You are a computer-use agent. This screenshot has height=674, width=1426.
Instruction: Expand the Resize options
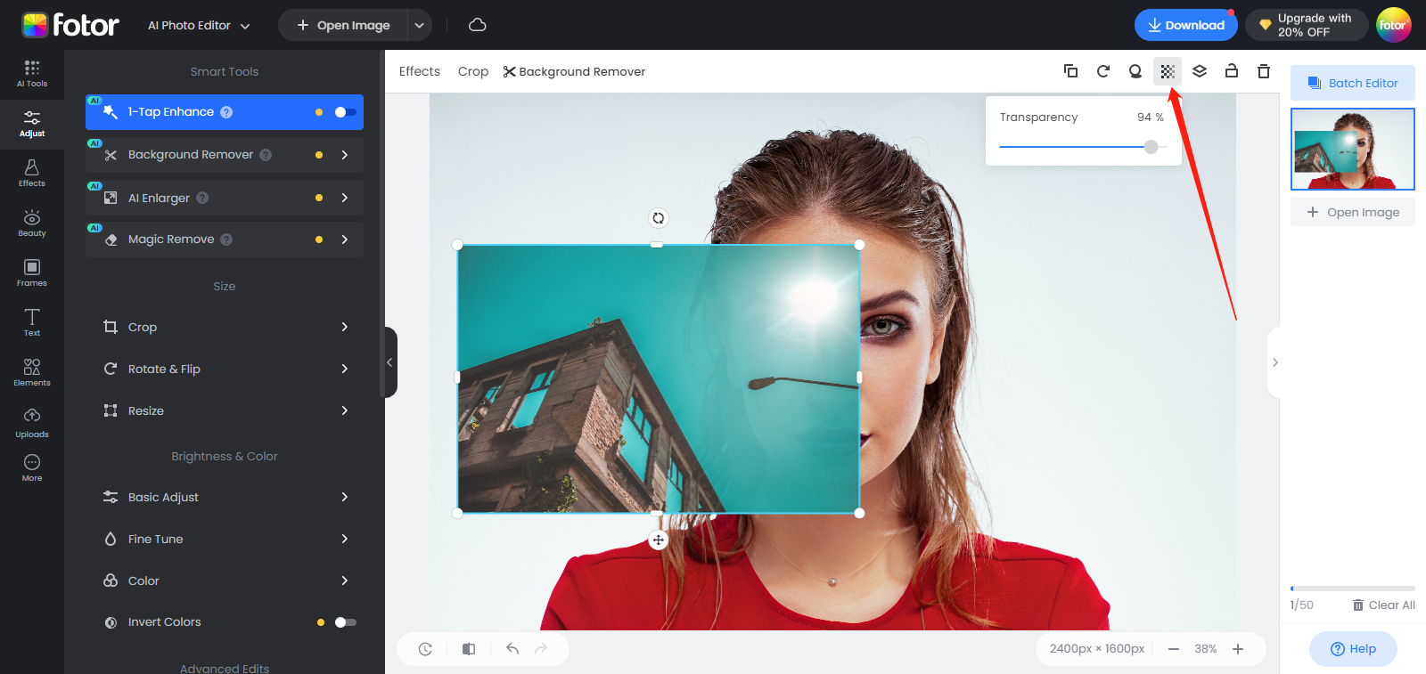225,410
